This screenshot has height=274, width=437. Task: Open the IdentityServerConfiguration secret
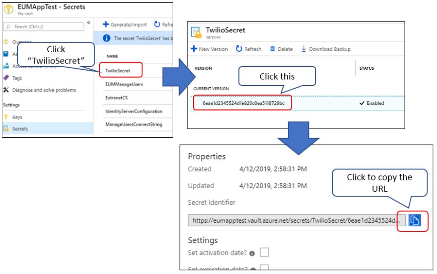[x=134, y=111]
